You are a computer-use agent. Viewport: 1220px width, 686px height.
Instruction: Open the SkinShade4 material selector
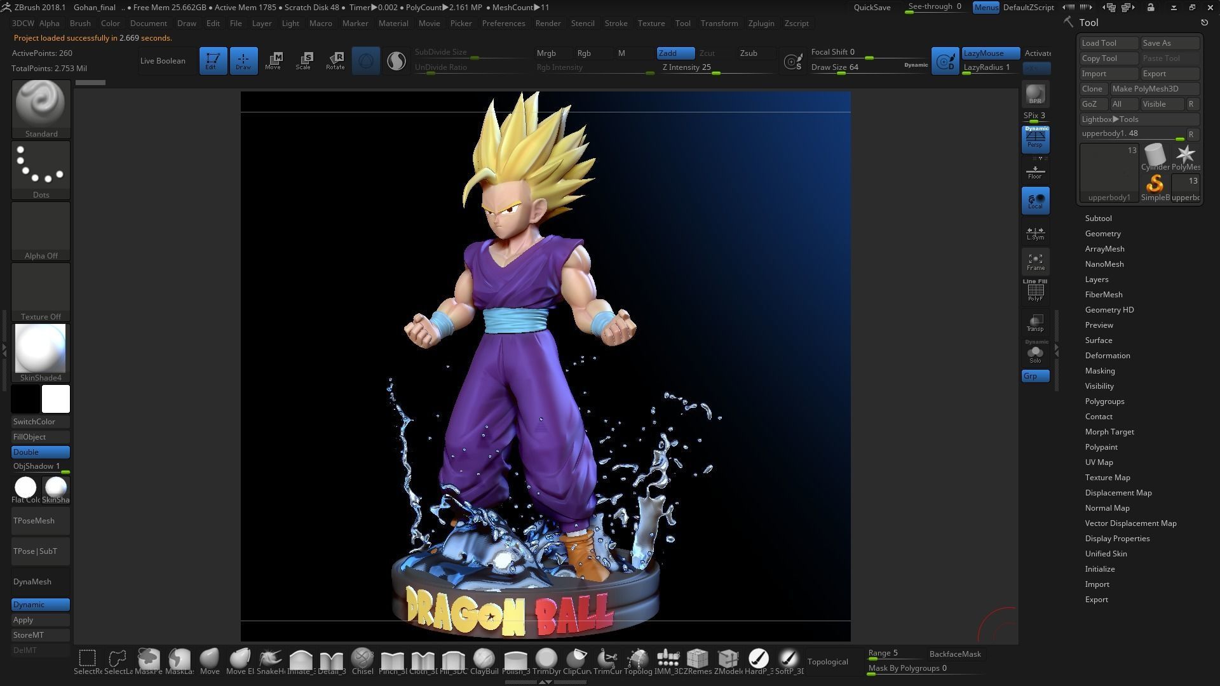click(41, 353)
